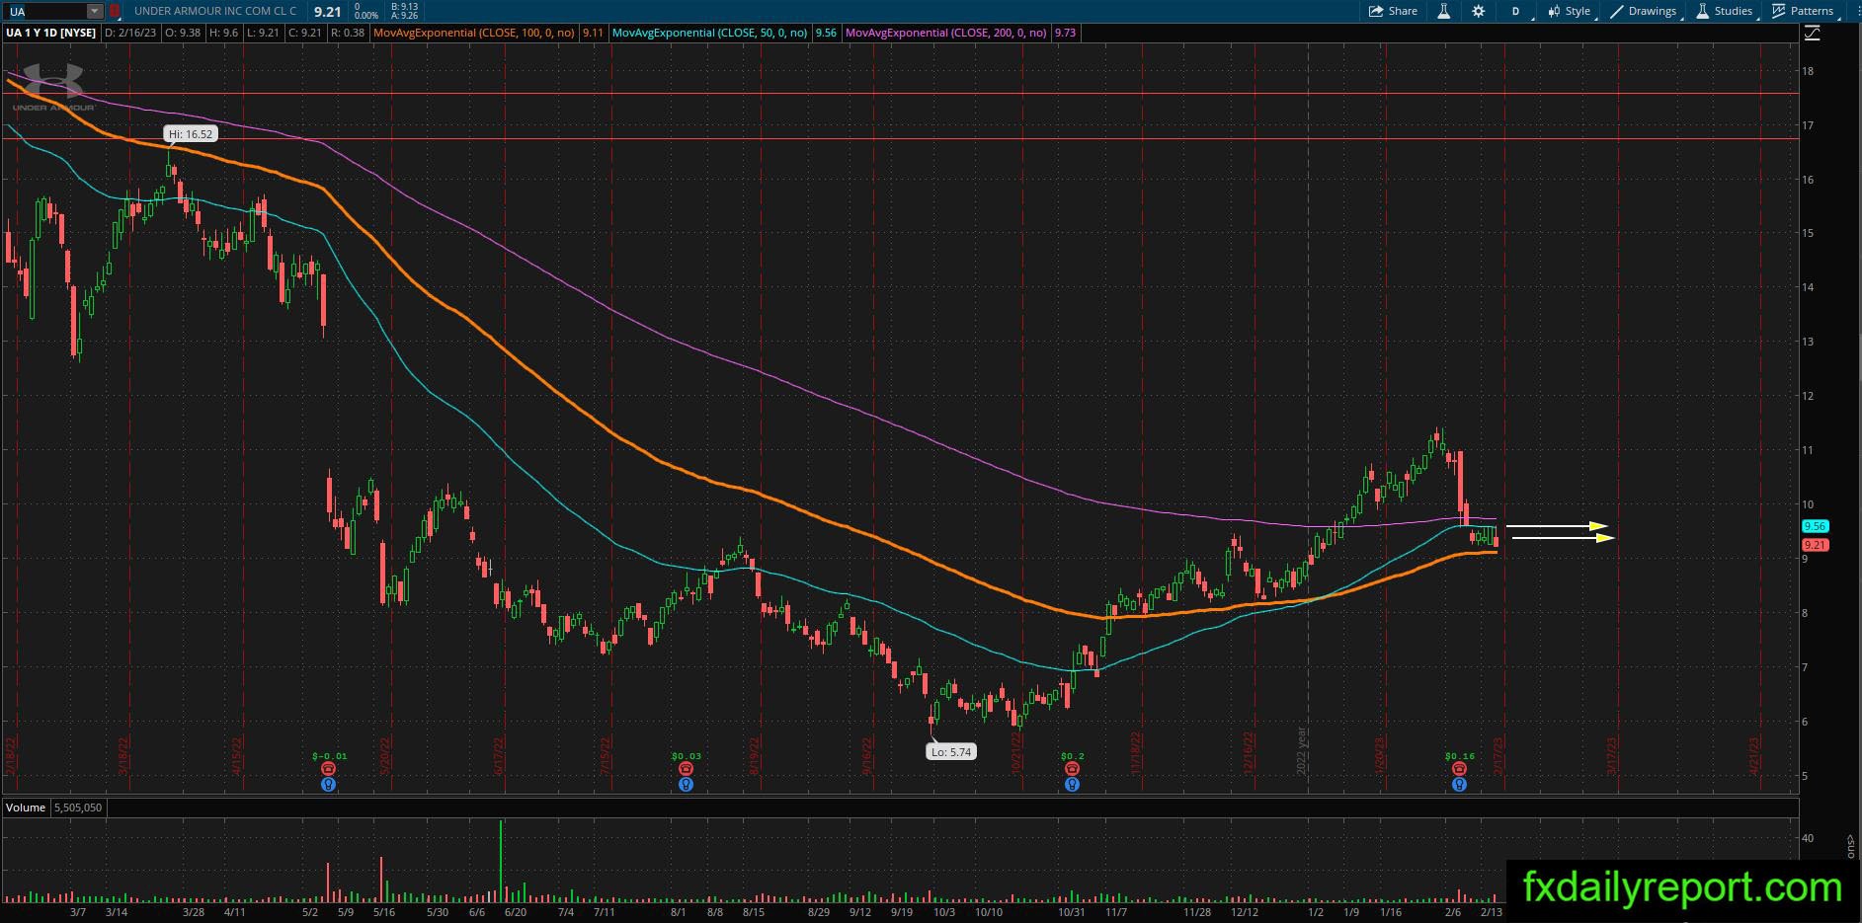Click the red earnings phone icon under $0.2
1862x923 pixels.
point(1072,769)
